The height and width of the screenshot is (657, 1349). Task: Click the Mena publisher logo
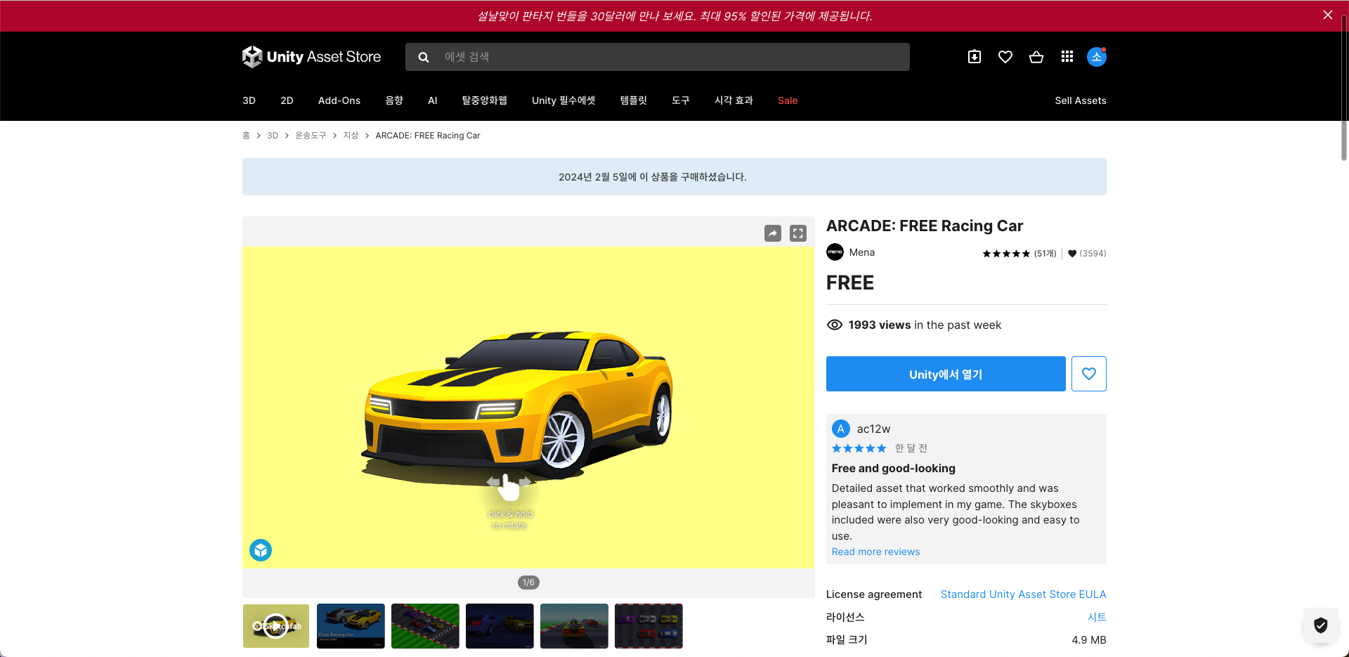click(835, 252)
